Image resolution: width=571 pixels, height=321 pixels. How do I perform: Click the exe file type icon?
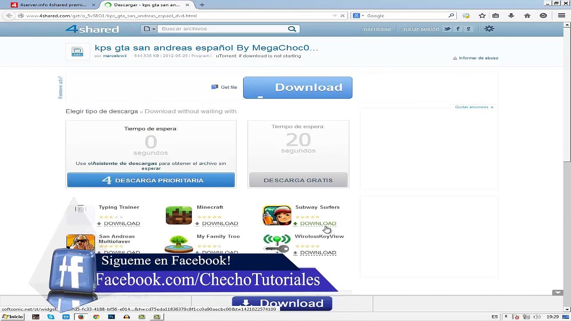77,52
